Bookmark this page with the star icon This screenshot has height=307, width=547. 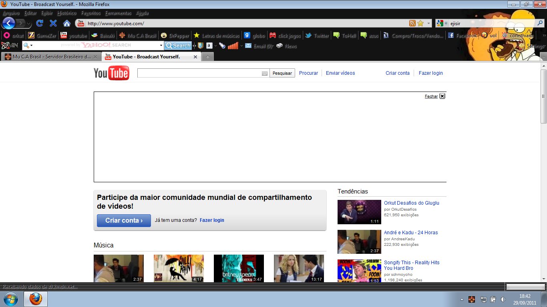(420, 23)
